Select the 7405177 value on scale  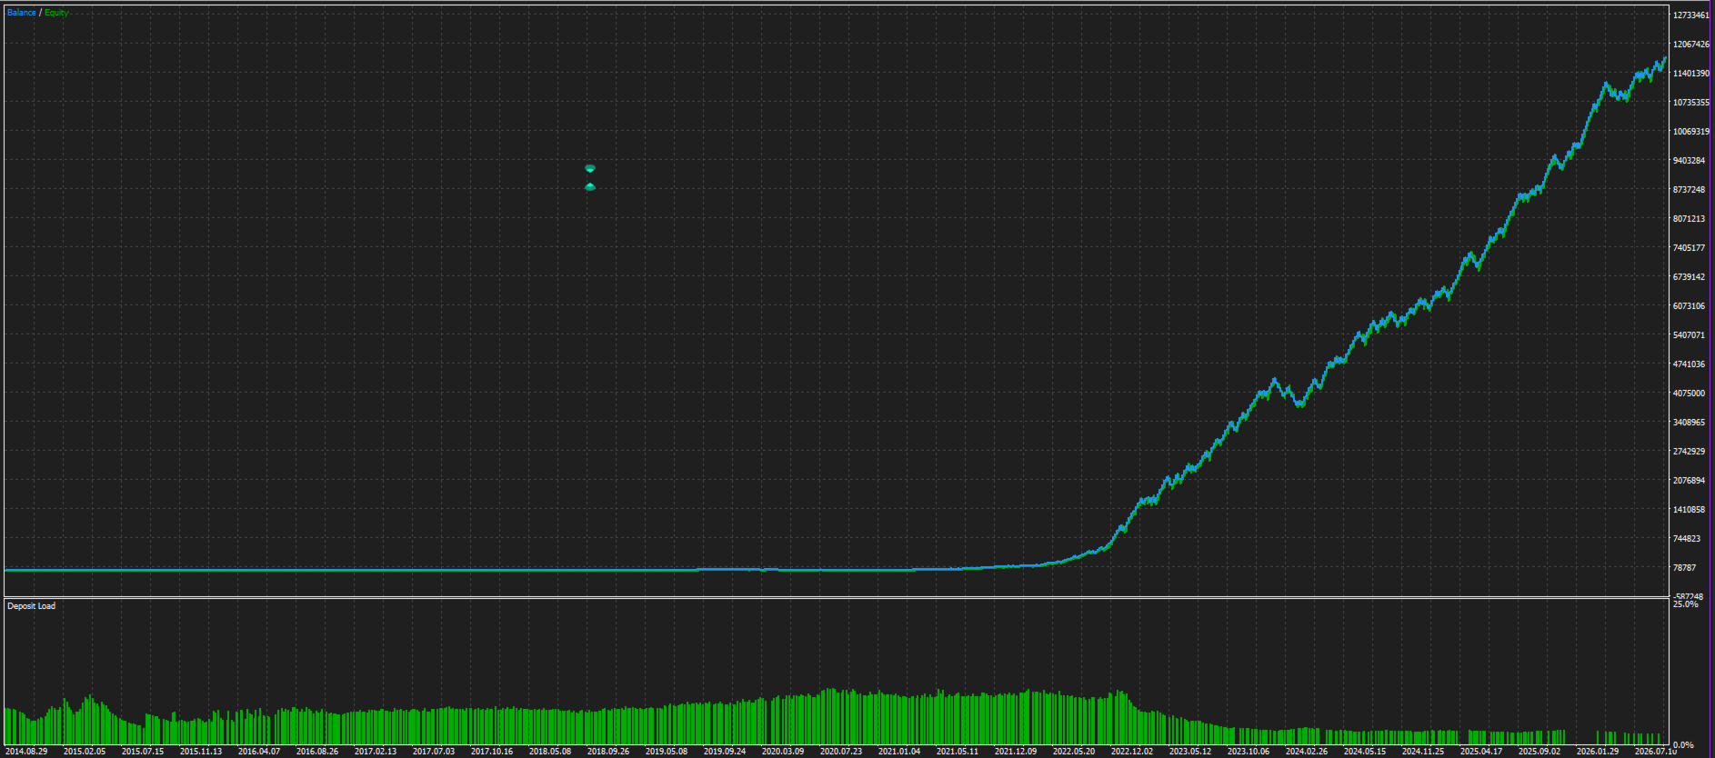(x=1690, y=248)
